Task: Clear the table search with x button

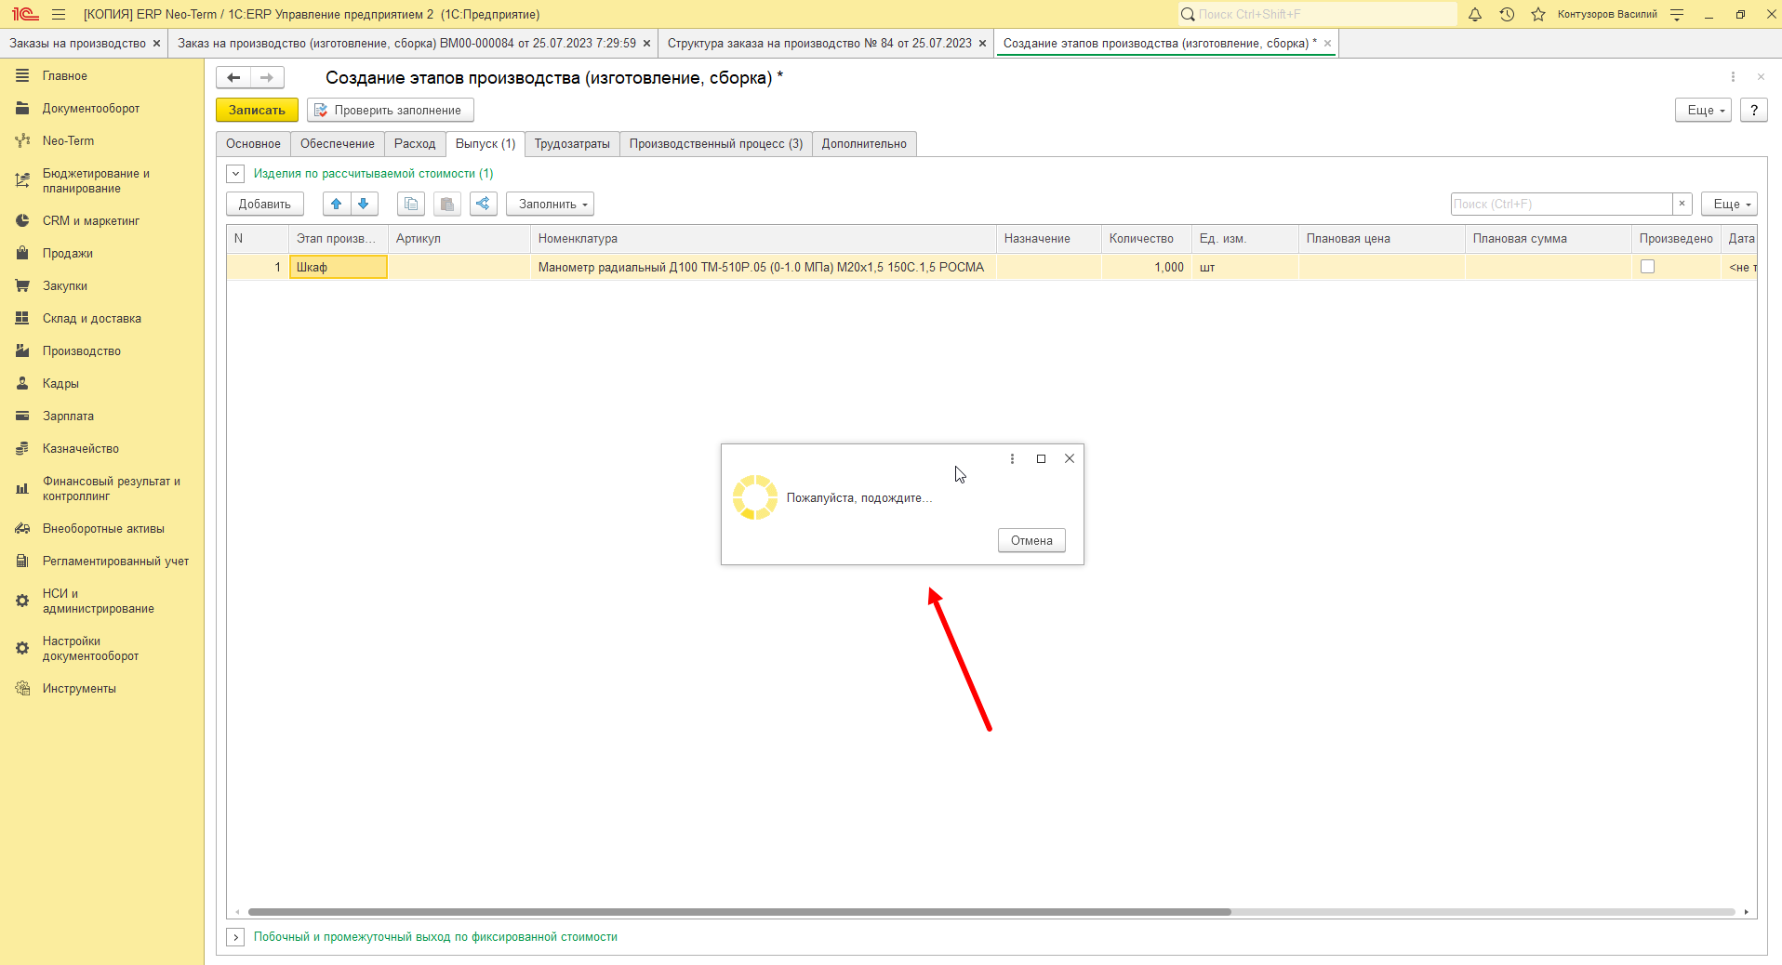Action: [1682, 204]
